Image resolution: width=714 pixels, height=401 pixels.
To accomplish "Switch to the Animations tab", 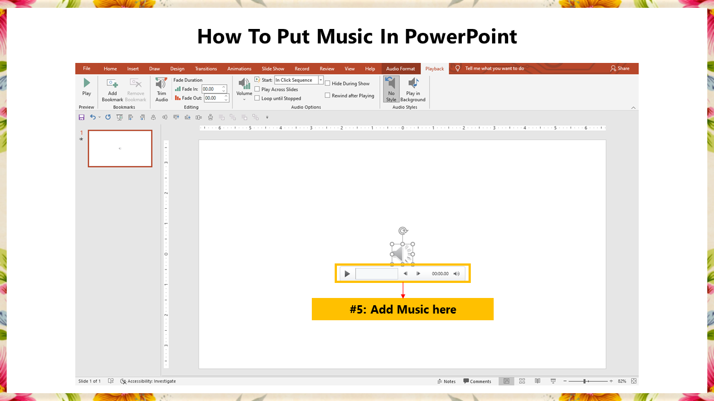I will [x=239, y=69].
